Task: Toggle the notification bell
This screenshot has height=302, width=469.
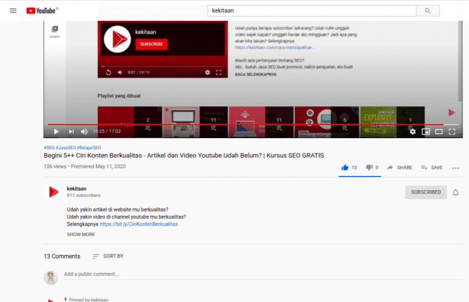Action: pos(456,192)
